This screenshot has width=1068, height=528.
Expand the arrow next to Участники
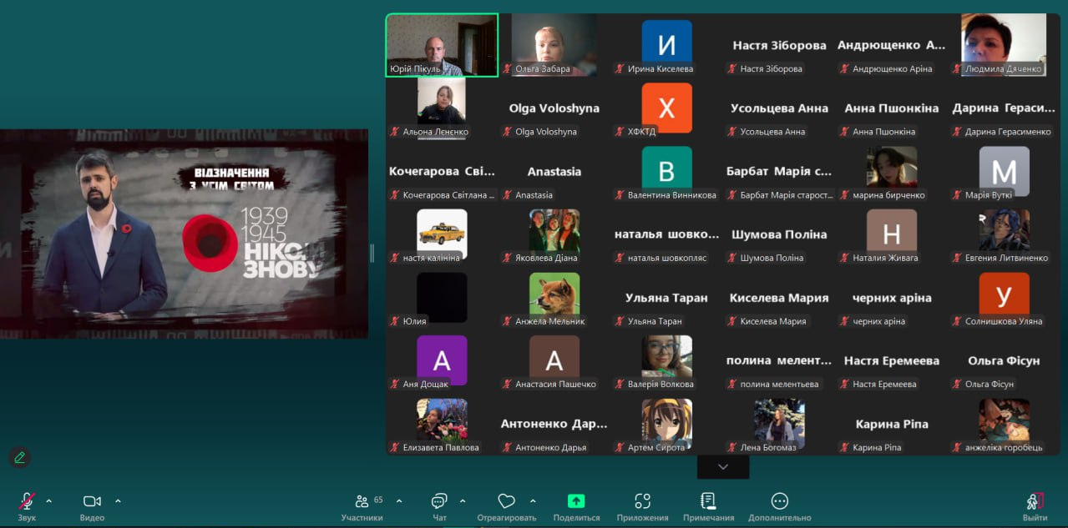pos(398,501)
